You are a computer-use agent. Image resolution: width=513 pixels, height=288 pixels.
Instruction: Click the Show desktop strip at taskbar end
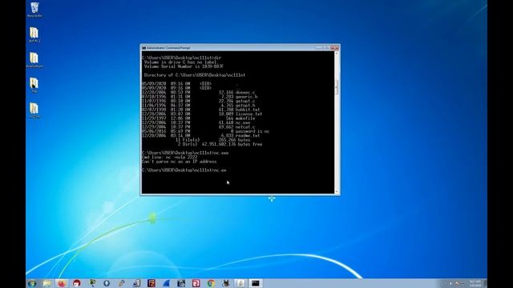[x=485, y=283]
